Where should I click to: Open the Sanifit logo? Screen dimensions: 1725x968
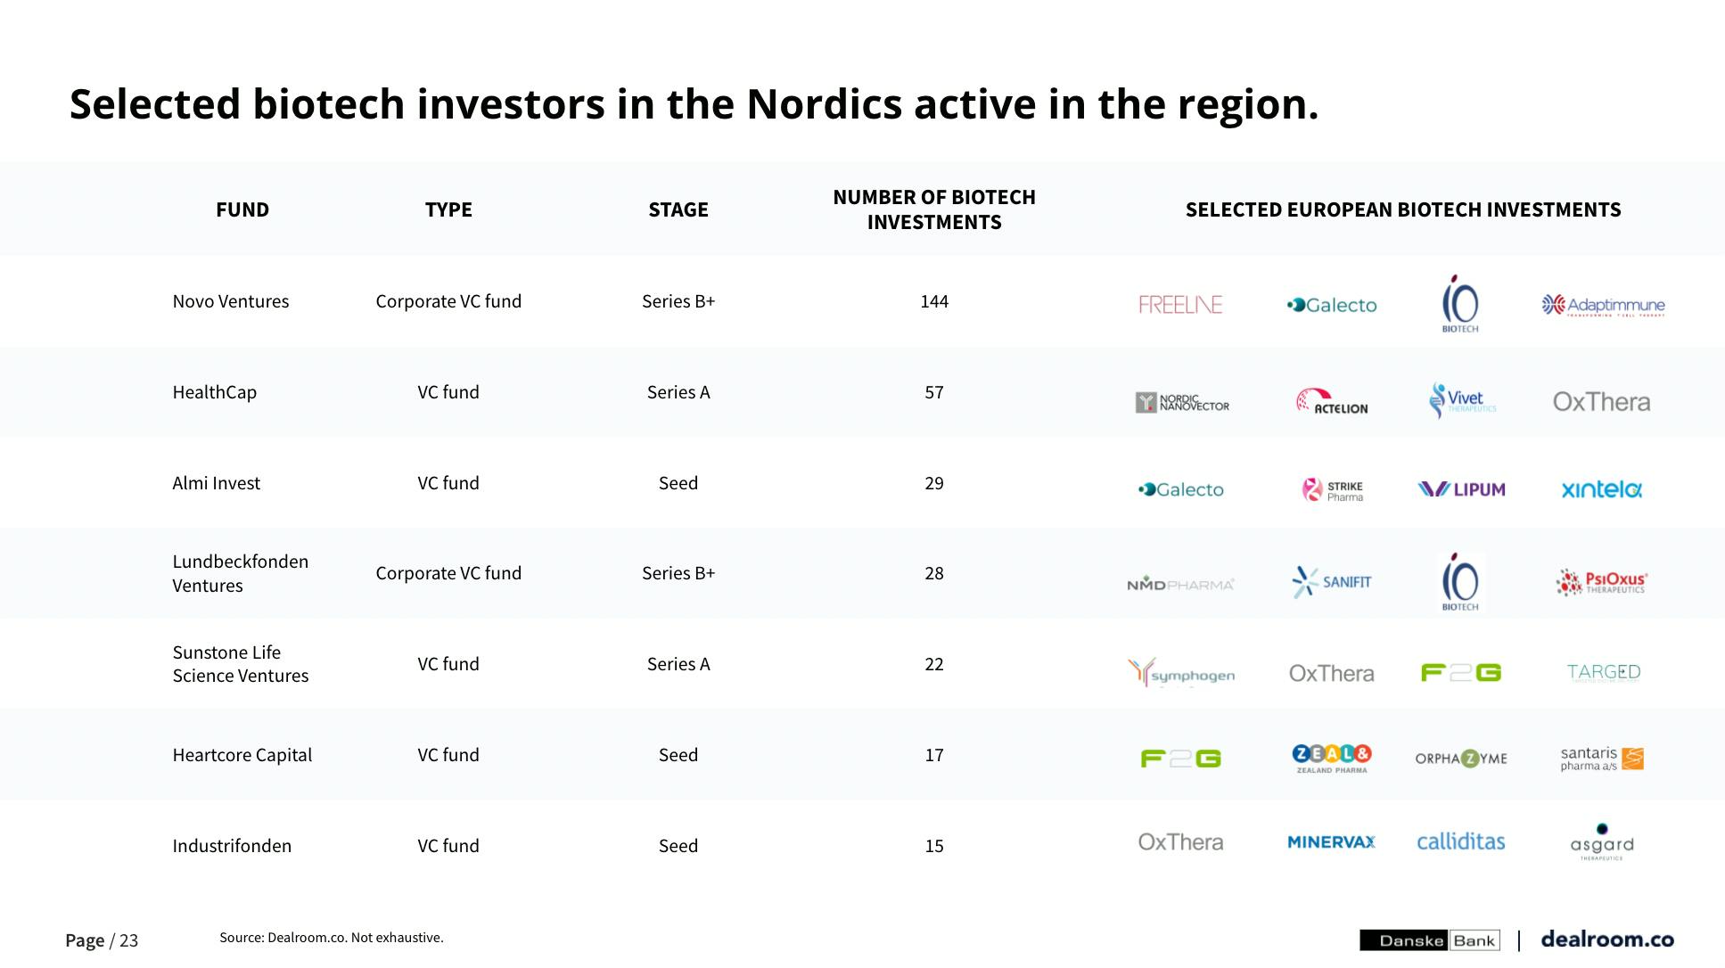click(x=1331, y=582)
